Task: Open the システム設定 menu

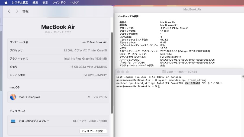Action: 20,2
